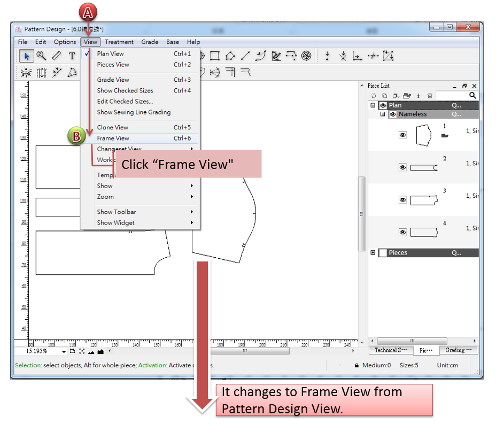
Task: Select the polygon drawing tool
Action: (x=230, y=56)
